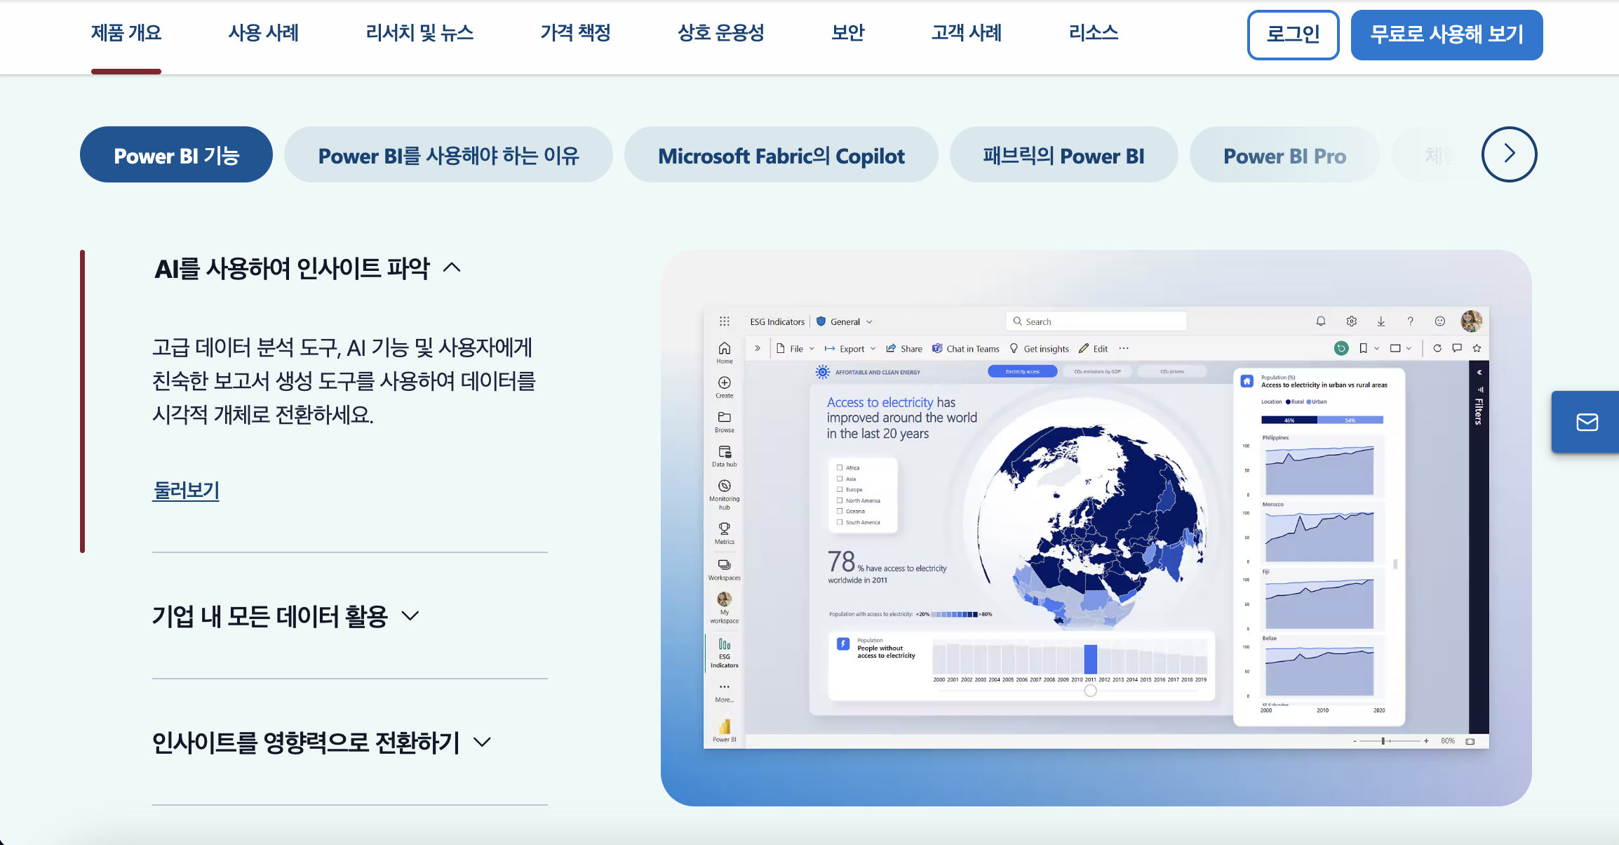Select the Power BI 기능 tab
This screenshot has height=845, width=1619.
[x=177, y=154]
